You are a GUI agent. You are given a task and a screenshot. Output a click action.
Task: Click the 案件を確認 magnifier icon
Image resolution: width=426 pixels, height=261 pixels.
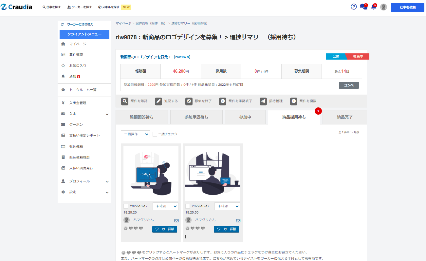(x=125, y=101)
